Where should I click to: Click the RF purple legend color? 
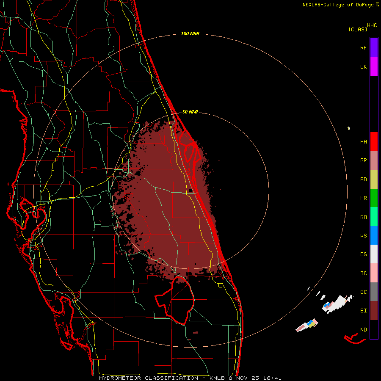point(374,47)
